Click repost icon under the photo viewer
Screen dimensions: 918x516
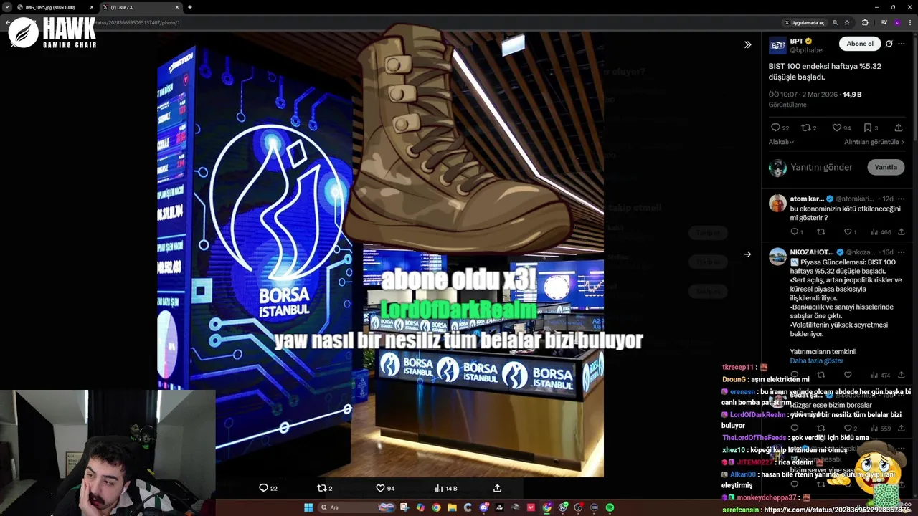pyautogui.click(x=321, y=488)
